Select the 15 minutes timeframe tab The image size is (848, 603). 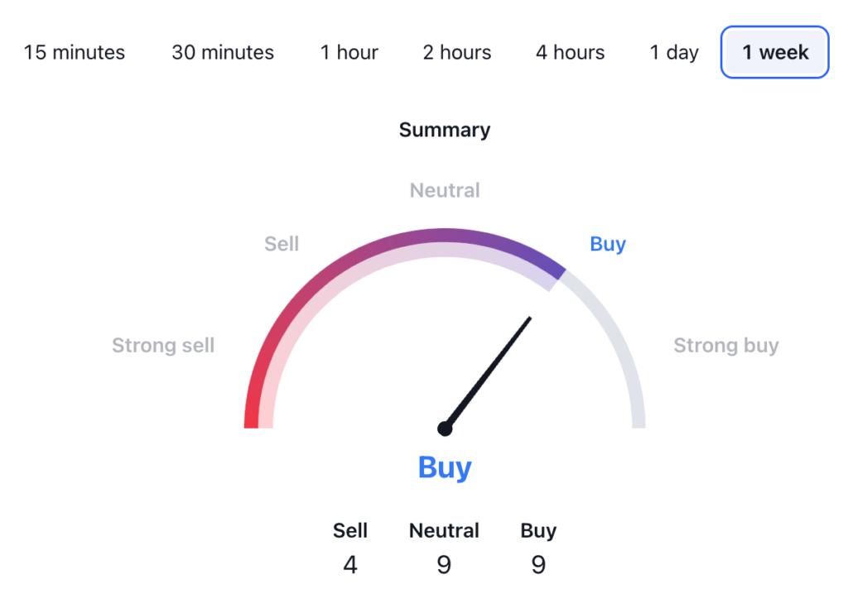point(75,52)
